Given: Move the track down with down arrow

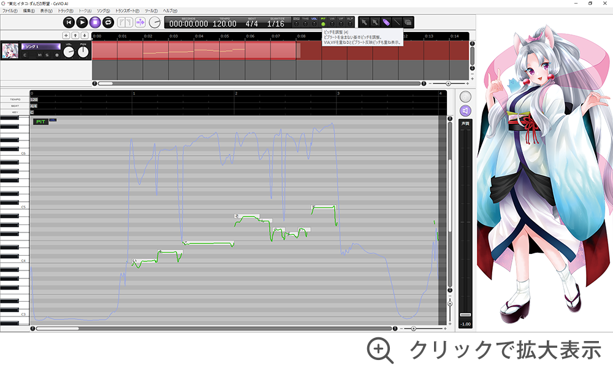Looking at the screenshot, I should pyautogui.click(x=84, y=36).
